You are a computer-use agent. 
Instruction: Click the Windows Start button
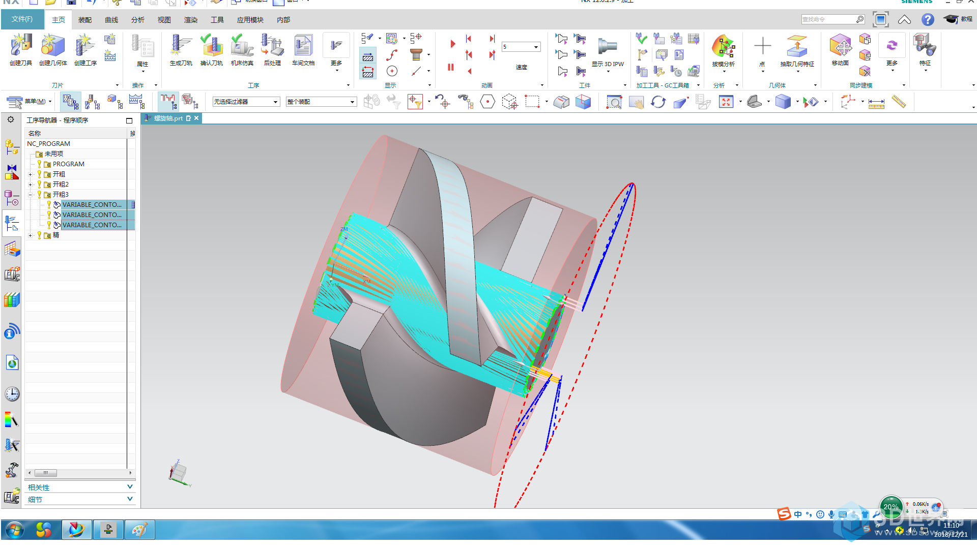[x=14, y=531]
